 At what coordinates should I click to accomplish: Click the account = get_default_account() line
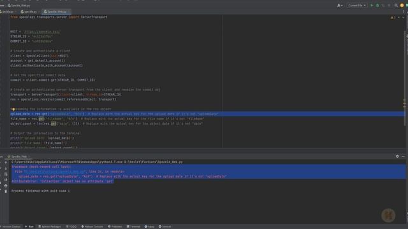coord(38,61)
